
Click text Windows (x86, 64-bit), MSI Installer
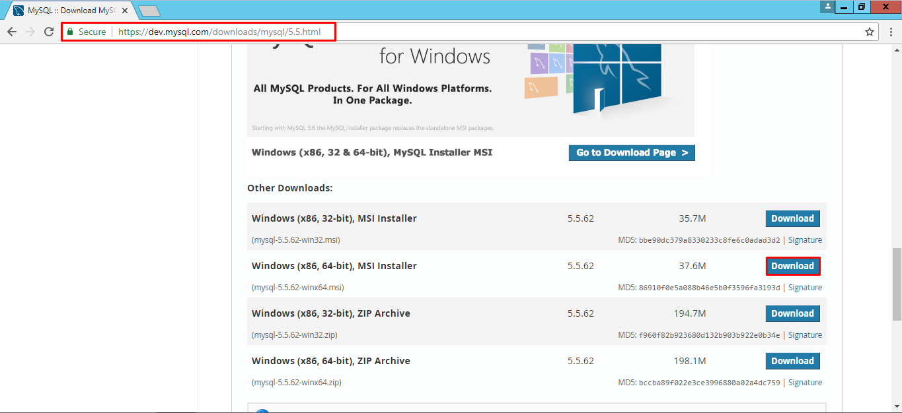(x=334, y=266)
